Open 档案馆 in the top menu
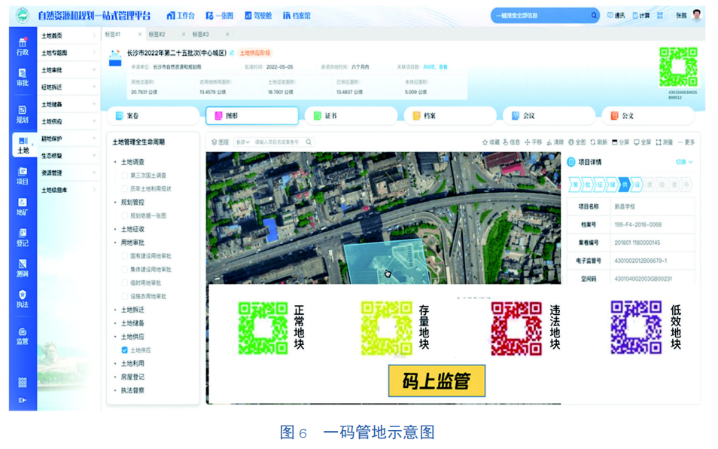 click(x=297, y=16)
